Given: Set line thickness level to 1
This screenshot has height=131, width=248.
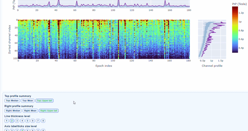Looking at the screenshot, I should [x=7, y=121].
